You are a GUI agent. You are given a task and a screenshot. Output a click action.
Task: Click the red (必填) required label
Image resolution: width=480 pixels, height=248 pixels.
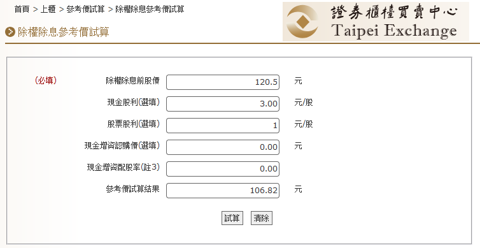[46, 80]
